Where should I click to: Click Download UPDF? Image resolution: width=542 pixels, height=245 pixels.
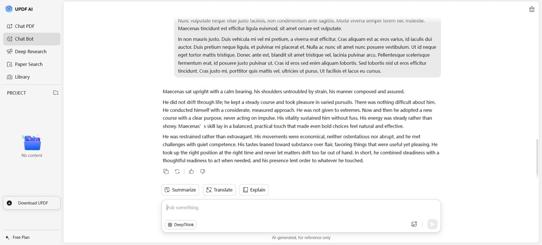point(31,203)
